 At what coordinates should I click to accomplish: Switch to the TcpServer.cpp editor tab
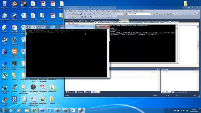click(82, 21)
